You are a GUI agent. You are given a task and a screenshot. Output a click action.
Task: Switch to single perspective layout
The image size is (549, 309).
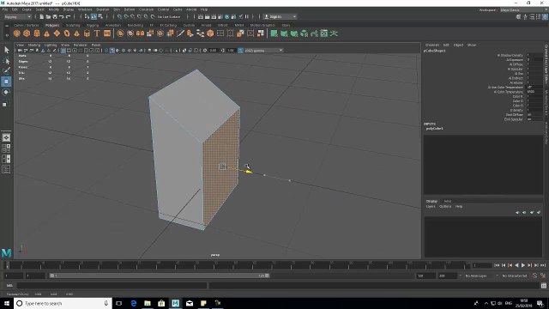(x=6, y=137)
